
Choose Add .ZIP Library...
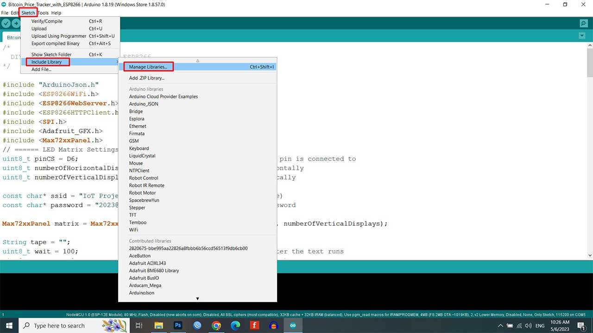pyautogui.click(x=198, y=78)
